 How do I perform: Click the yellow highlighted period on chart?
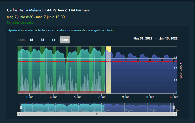pyautogui.click(x=108, y=70)
